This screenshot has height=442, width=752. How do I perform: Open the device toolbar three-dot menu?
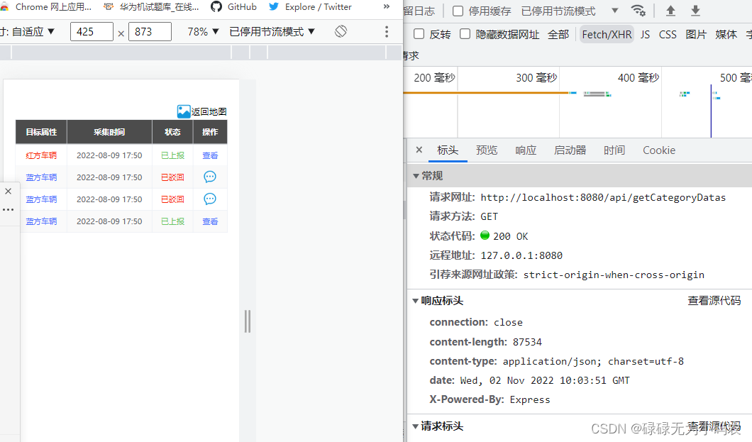386,31
